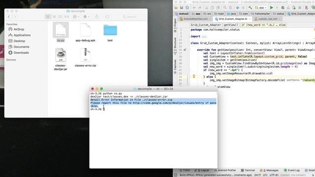315x177 pixels.
Task: Click Find magnifier icon in toolbar
Action: (225, 8)
